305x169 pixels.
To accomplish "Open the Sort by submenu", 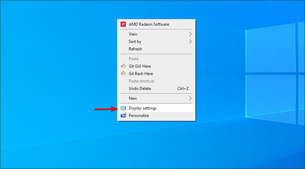I will (156, 42).
